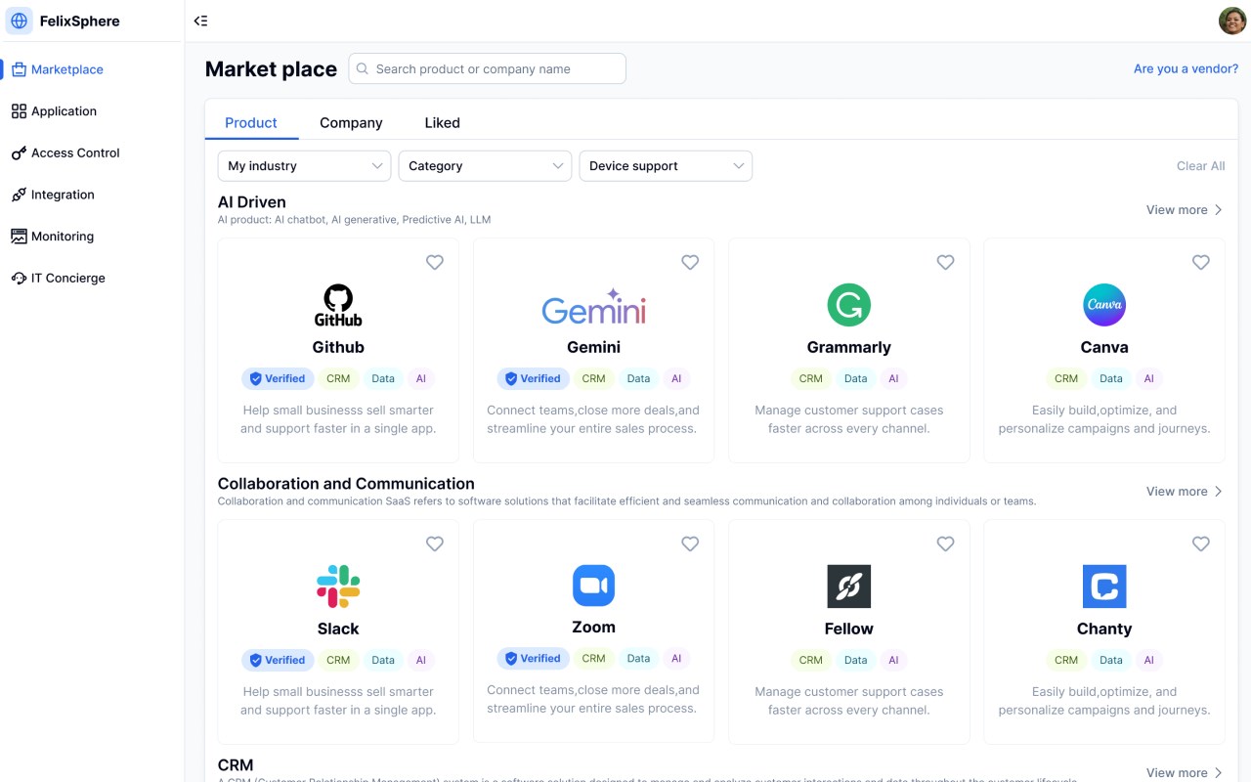The width and height of the screenshot is (1251, 782).
Task: Like the Chanty product with heart
Action: tap(1201, 543)
